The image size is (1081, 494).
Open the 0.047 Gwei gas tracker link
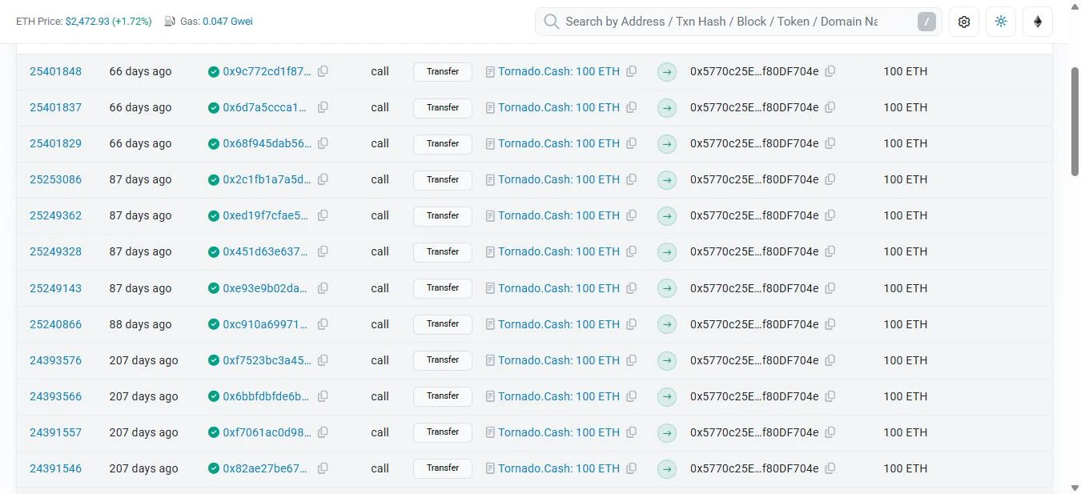click(227, 22)
